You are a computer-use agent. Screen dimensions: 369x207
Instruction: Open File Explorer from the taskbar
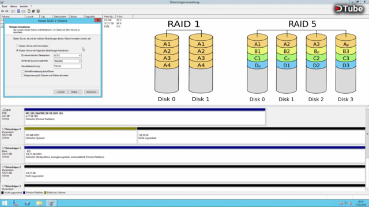39,203
